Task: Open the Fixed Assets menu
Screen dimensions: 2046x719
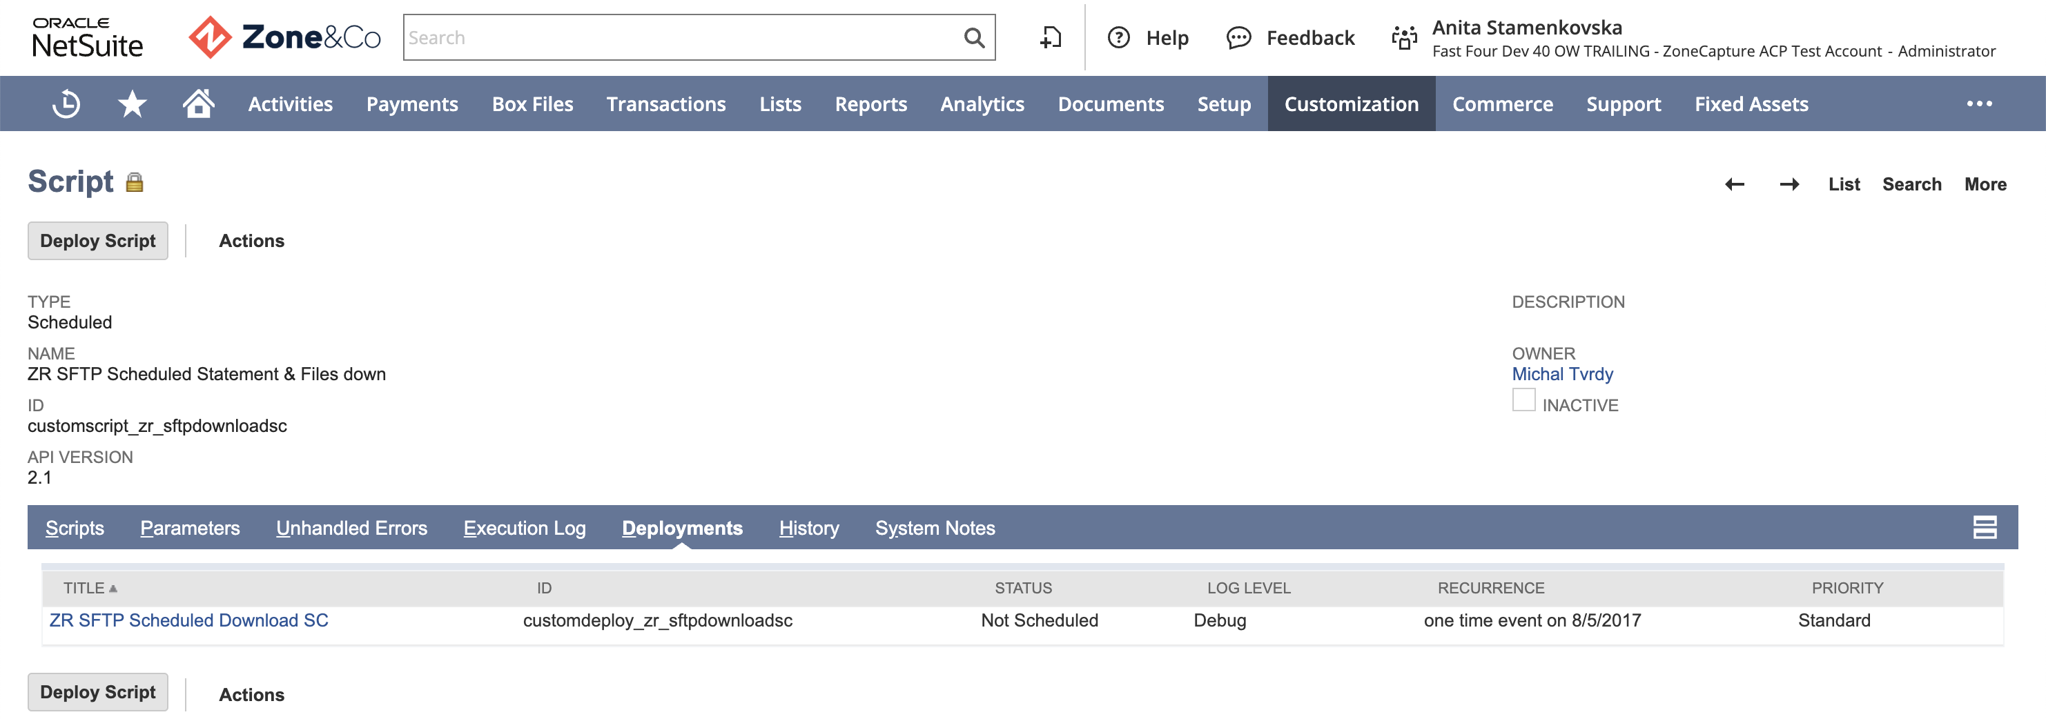Action: (1751, 104)
